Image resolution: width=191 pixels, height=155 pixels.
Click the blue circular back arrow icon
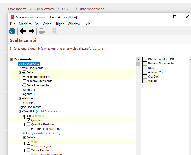click(x=12, y=31)
